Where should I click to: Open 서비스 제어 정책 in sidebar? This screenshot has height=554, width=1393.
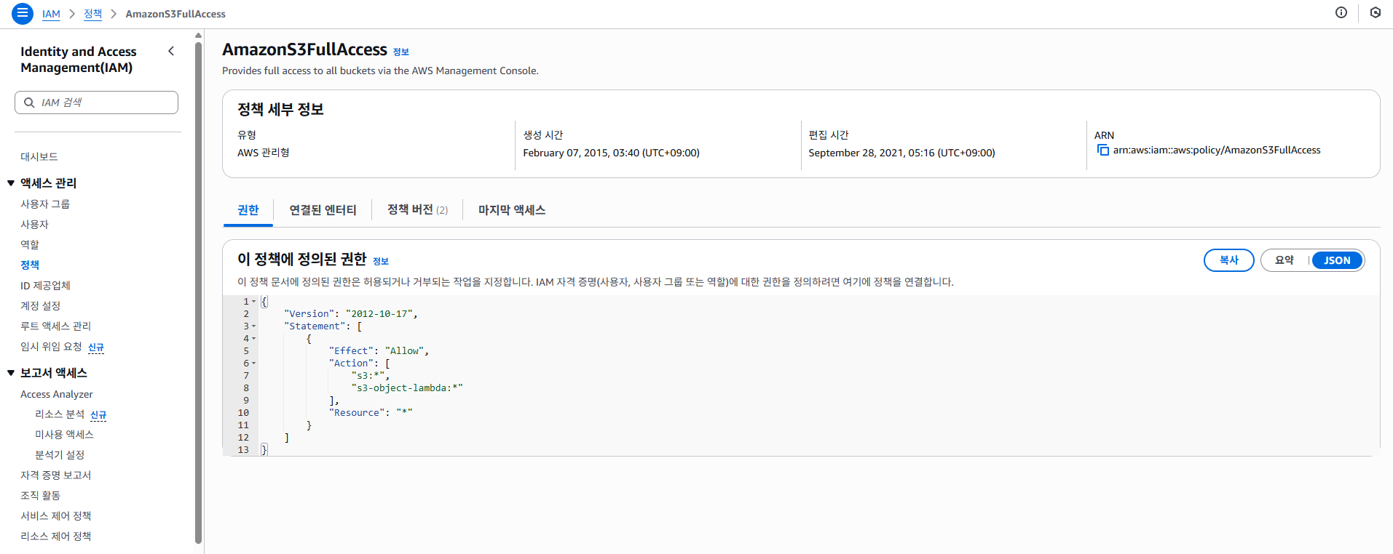click(x=55, y=516)
